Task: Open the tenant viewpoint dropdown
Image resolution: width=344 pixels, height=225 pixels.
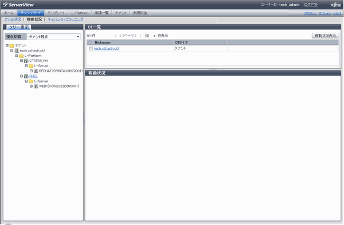Action: [x=54, y=37]
